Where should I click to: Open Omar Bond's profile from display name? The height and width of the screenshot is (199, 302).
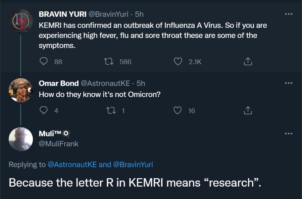(x=59, y=83)
